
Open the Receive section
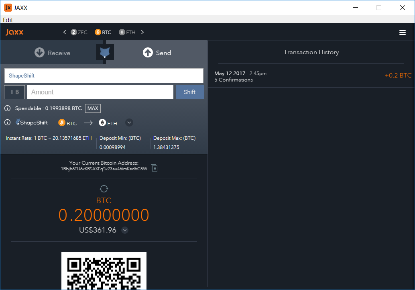(x=53, y=53)
